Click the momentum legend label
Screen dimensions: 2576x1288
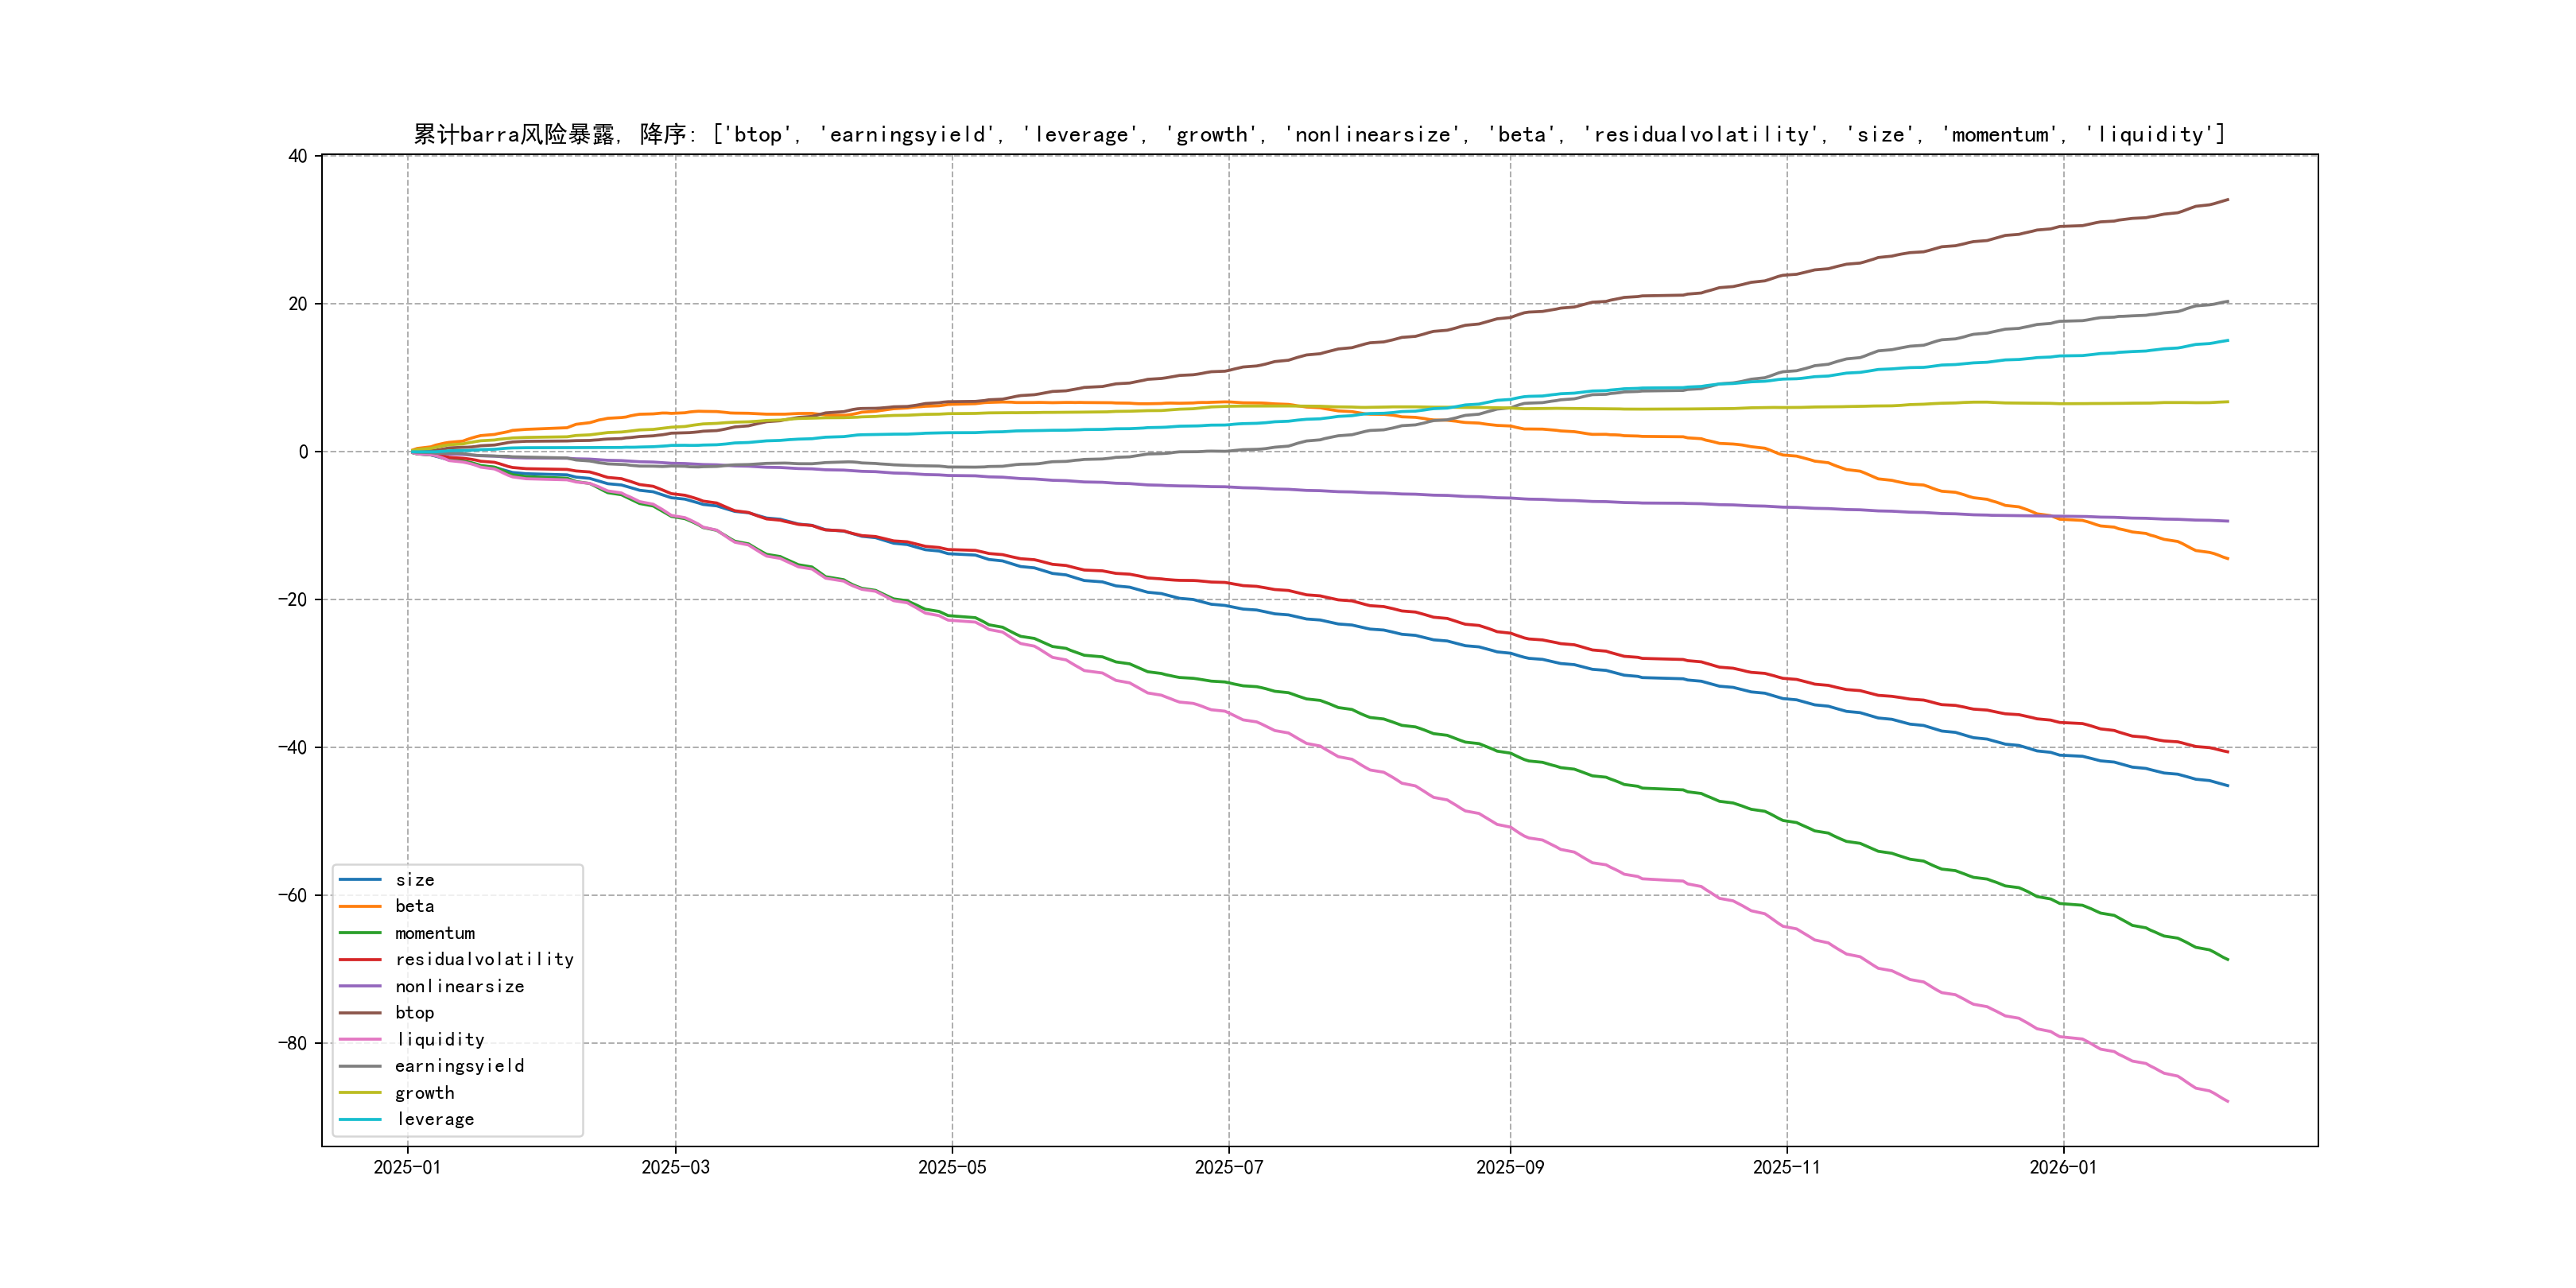(x=434, y=933)
